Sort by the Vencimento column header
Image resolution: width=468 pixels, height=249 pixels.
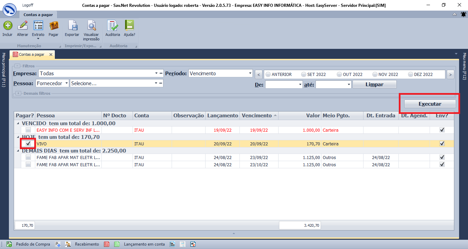pyautogui.click(x=259, y=116)
